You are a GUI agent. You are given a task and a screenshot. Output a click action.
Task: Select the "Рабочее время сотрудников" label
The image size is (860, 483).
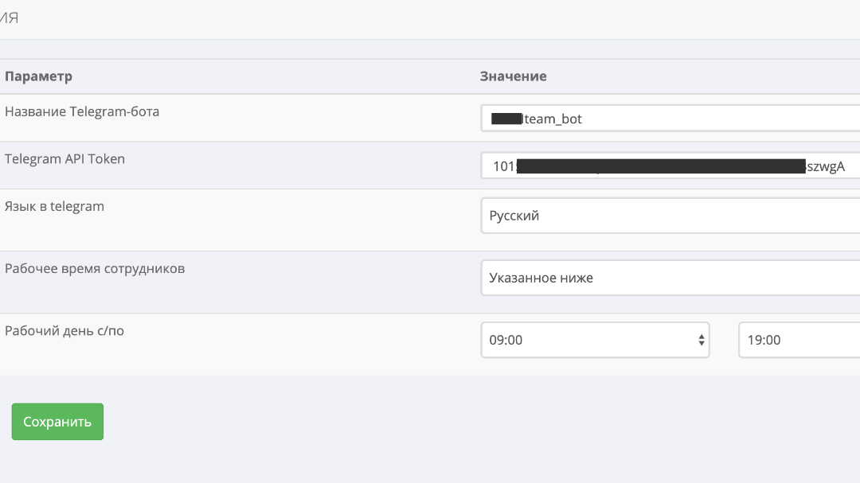(95, 269)
